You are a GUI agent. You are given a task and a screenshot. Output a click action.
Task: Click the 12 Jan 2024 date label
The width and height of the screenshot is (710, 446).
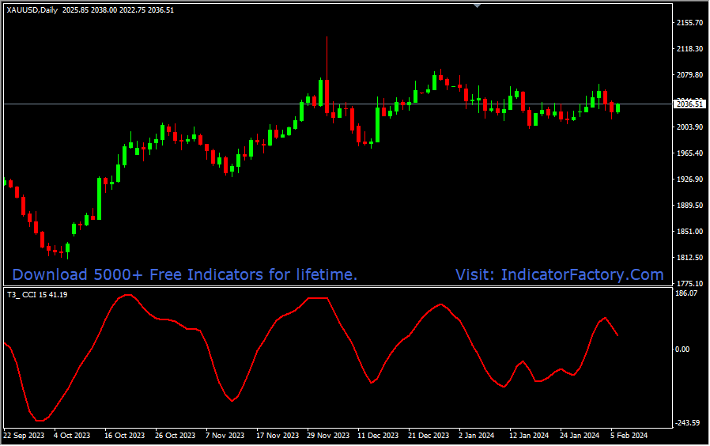529,436
